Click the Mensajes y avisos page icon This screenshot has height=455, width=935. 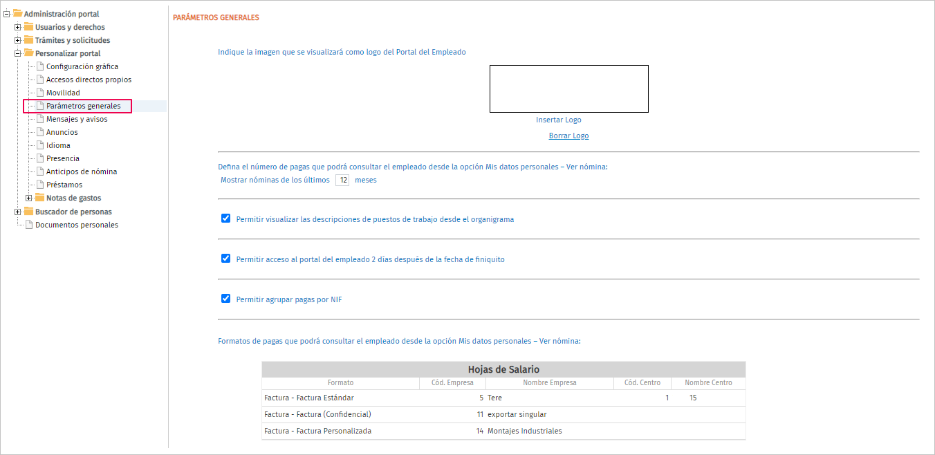39,119
